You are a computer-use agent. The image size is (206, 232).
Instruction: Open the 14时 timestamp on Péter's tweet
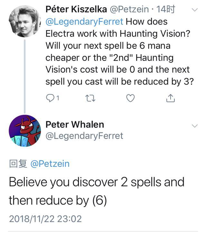tap(165, 9)
